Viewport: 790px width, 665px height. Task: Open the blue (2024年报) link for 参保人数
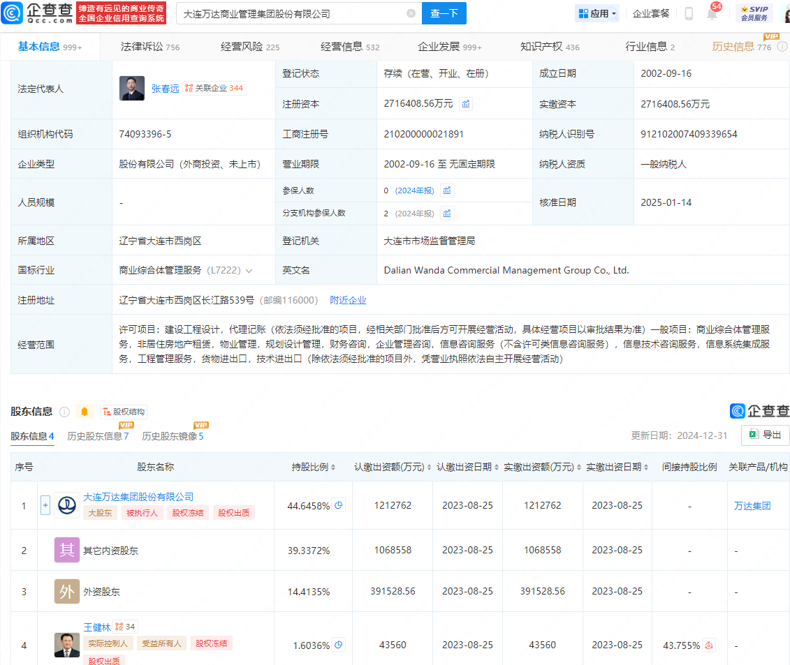click(x=414, y=190)
